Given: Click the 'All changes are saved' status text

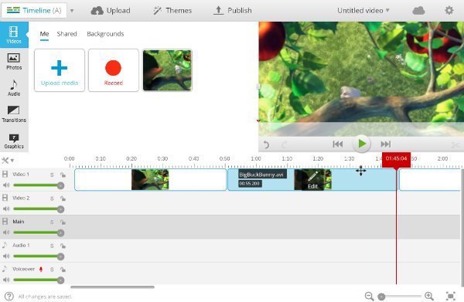Looking at the screenshot, I should tap(45, 297).
